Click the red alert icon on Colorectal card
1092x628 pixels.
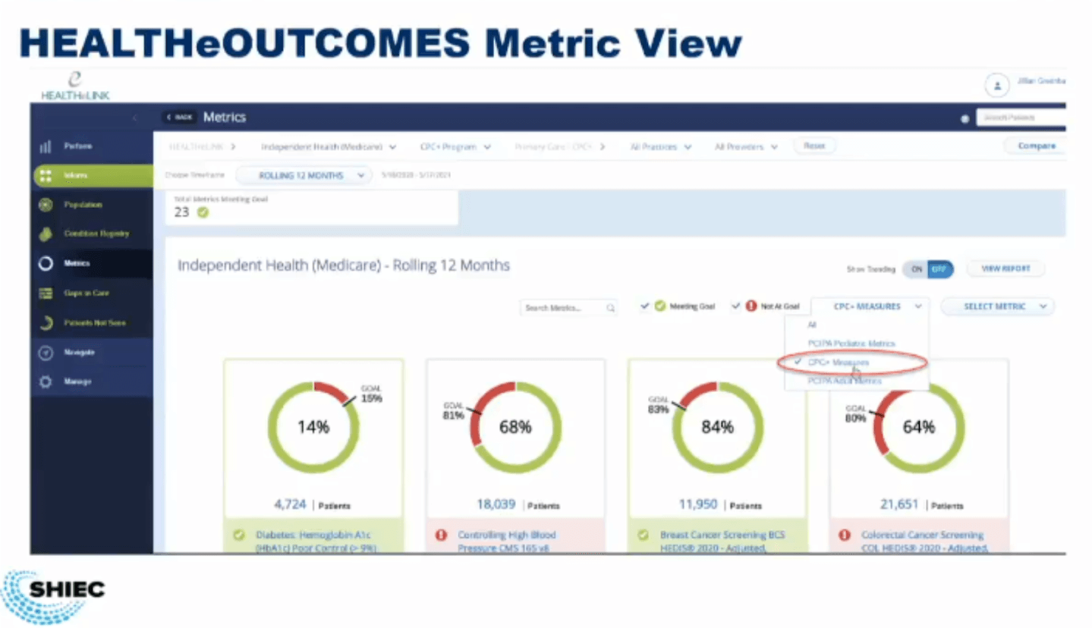844,535
